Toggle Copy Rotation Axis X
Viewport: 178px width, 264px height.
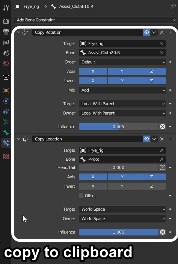(93, 71)
